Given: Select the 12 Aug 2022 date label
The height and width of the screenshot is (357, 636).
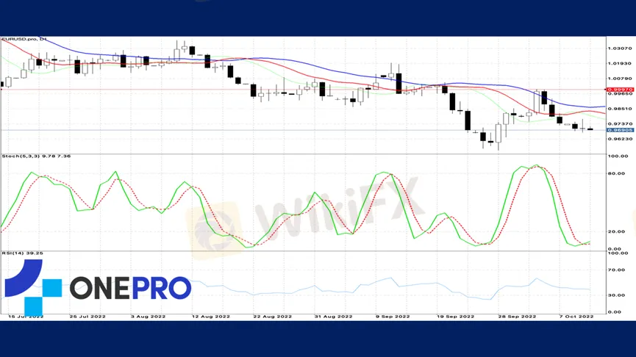Looking at the screenshot, I should click(212, 317).
